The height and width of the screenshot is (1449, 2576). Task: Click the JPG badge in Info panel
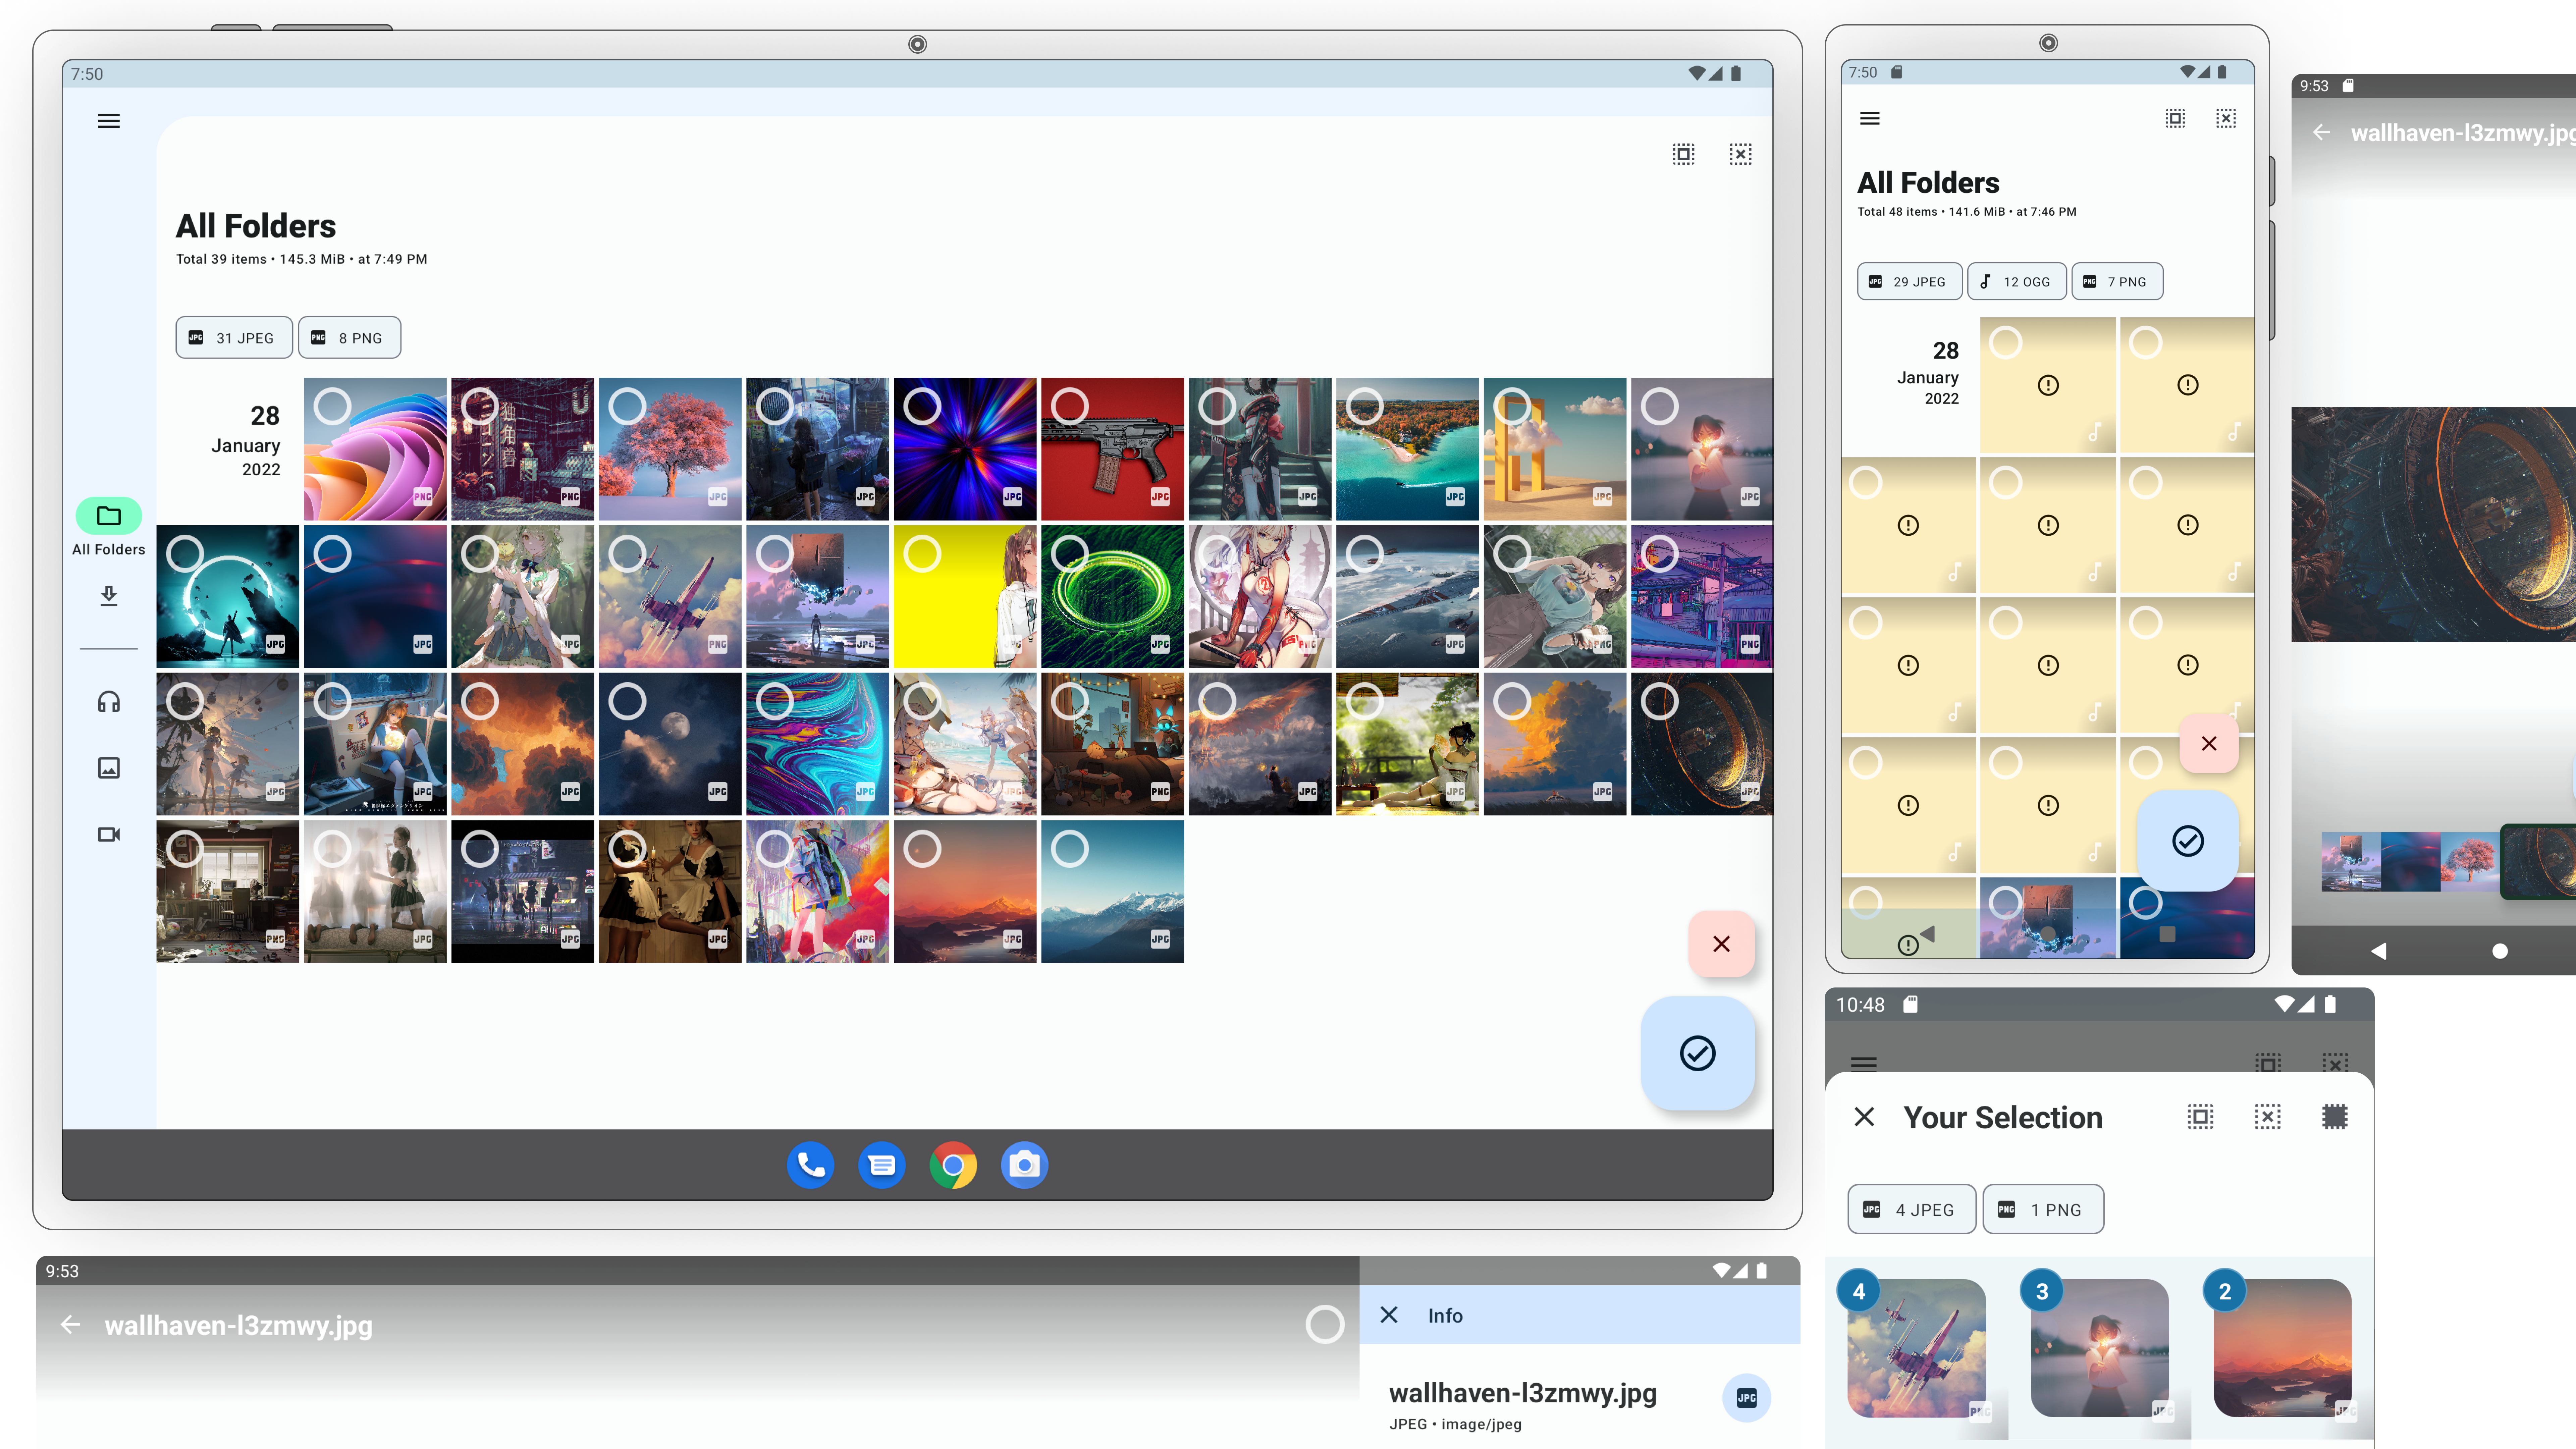(1747, 1398)
